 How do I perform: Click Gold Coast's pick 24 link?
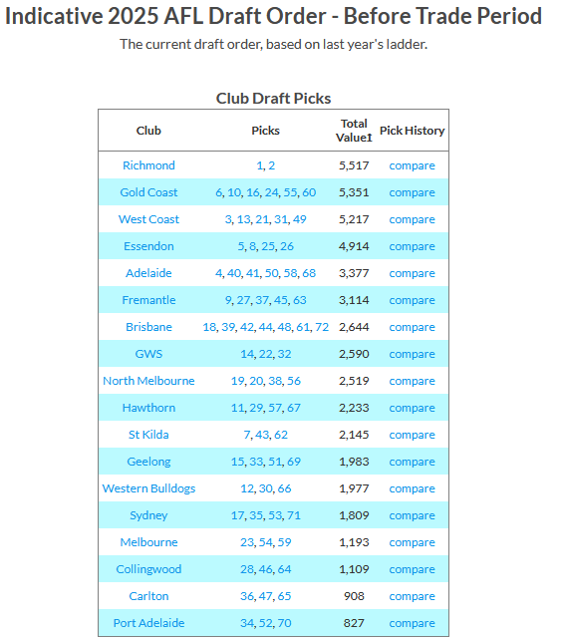[272, 192]
